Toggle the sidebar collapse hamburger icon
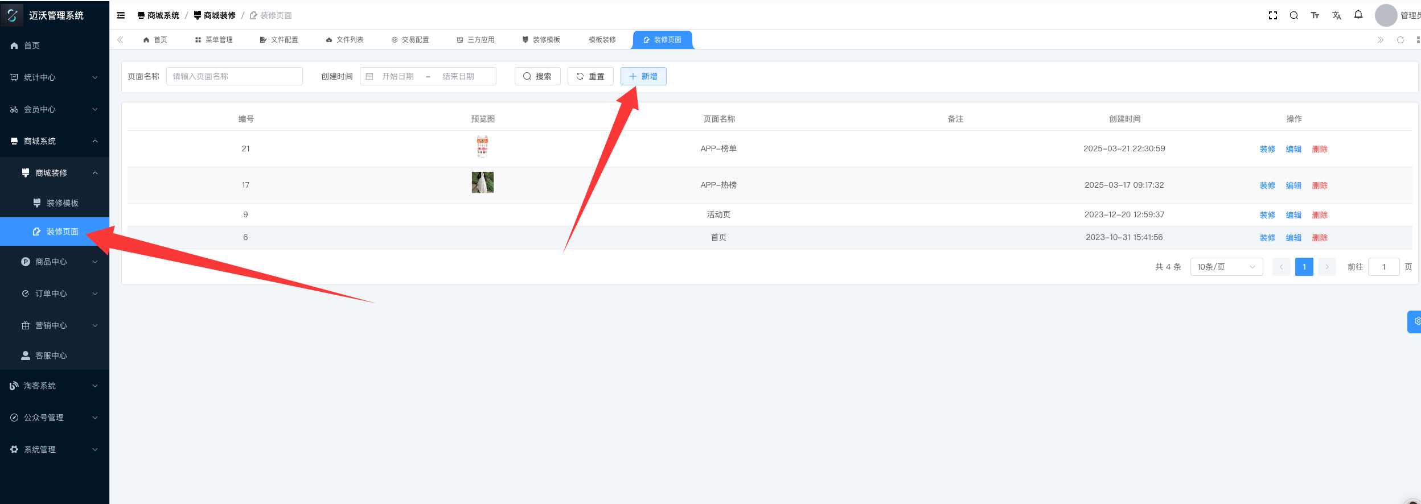Viewport: 1421px width, 504px height. 121,15
